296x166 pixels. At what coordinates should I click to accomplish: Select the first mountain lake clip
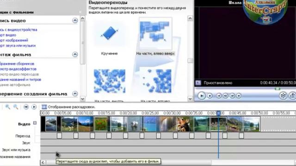coord(51,124)
